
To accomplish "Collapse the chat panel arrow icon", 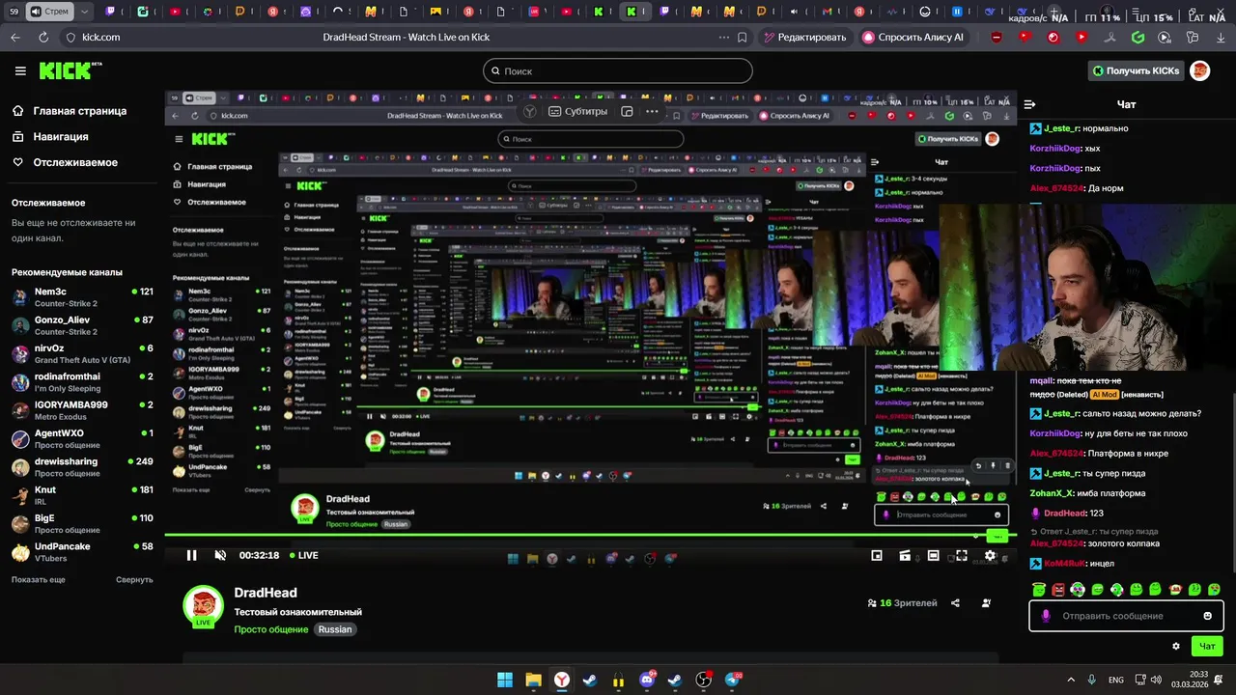I will point(1029,104).
